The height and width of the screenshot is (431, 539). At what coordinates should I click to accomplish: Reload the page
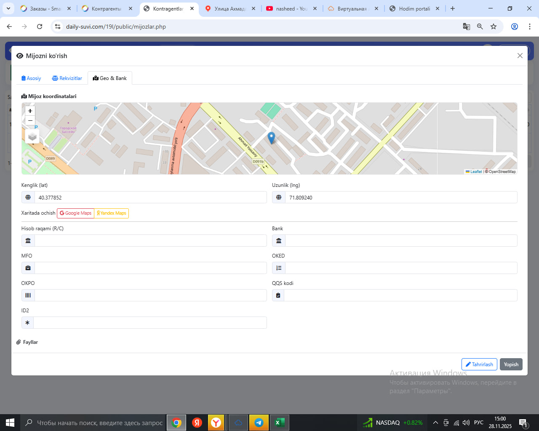click(x=40, y=27)
